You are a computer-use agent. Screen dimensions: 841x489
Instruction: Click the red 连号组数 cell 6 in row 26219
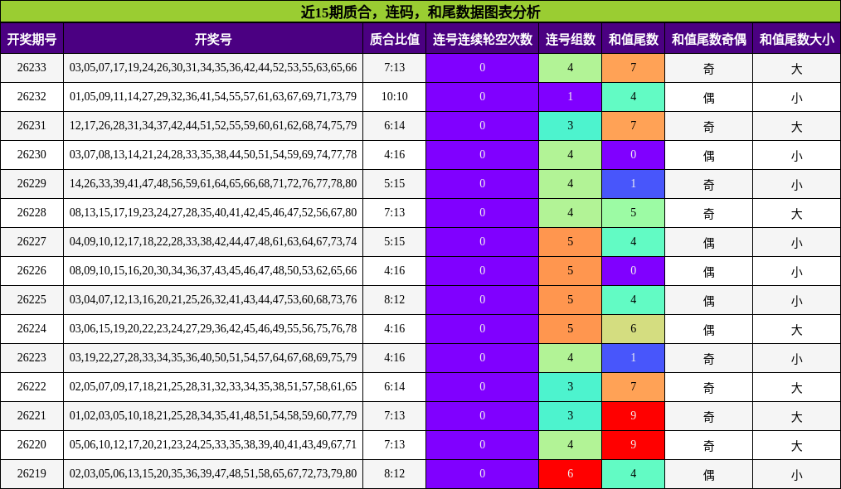pyautogui.click(x=570, y=473)
